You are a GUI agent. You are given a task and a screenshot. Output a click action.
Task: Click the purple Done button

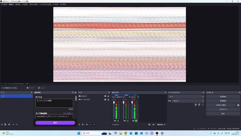click(55, 123)
